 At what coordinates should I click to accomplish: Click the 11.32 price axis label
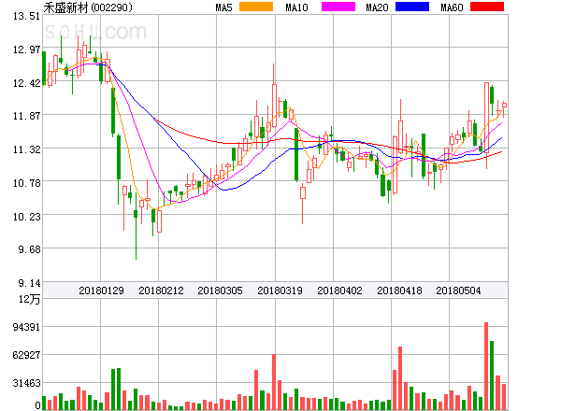(26, 149)
